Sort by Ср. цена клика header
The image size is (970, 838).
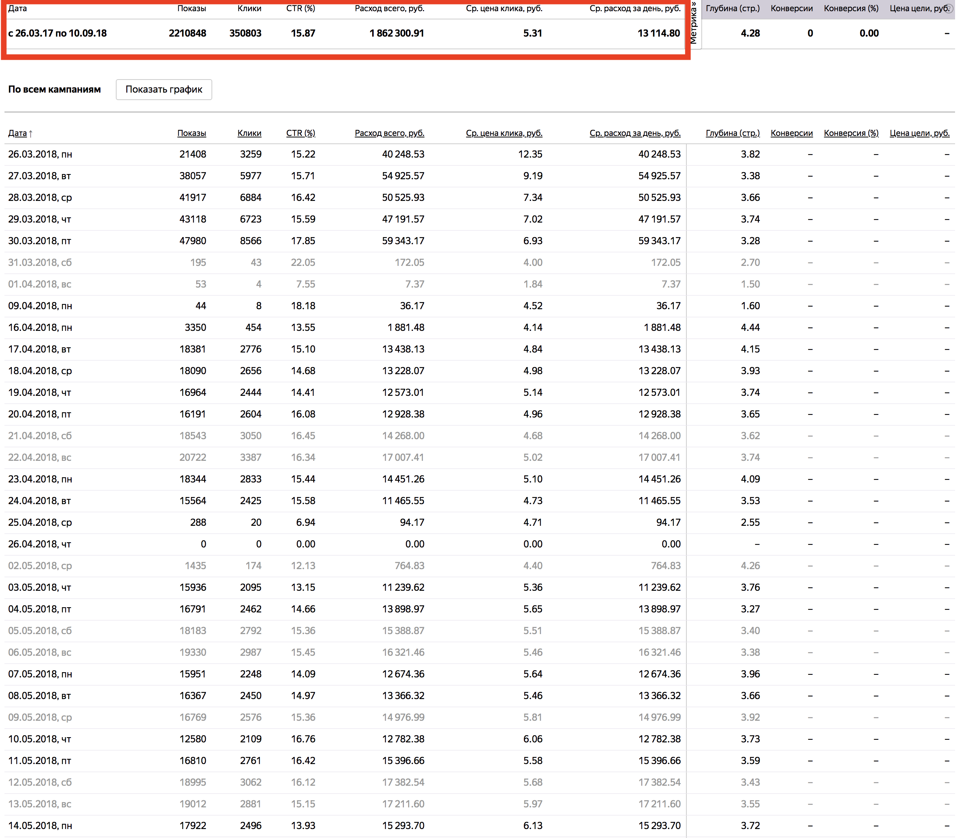[504, 133]
